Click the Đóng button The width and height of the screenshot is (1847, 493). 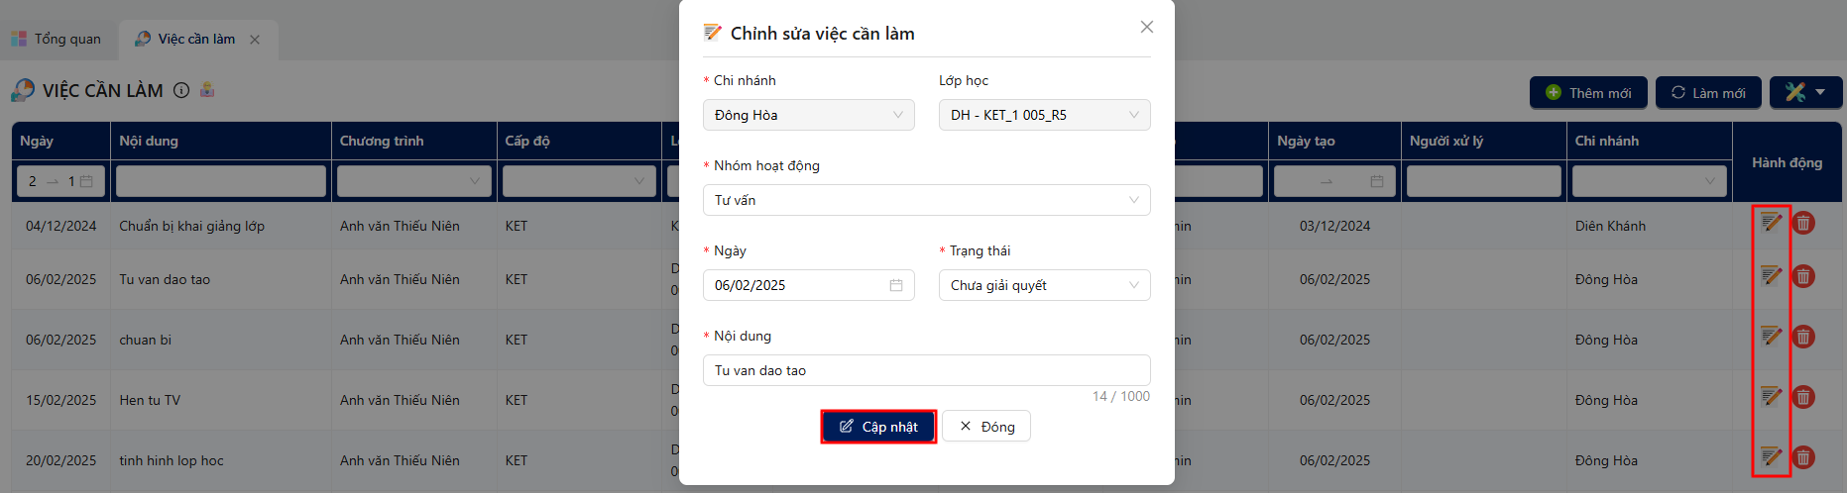(986, 427)
